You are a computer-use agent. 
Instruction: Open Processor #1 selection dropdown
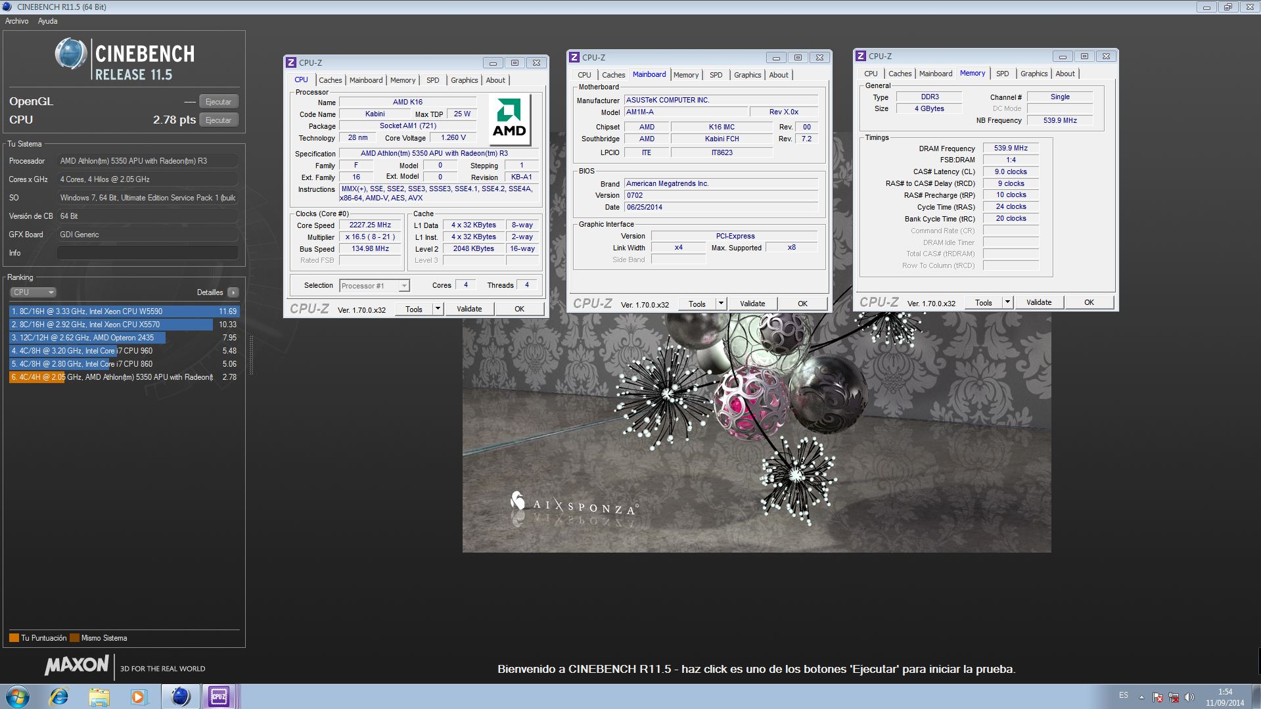point(375,286)
